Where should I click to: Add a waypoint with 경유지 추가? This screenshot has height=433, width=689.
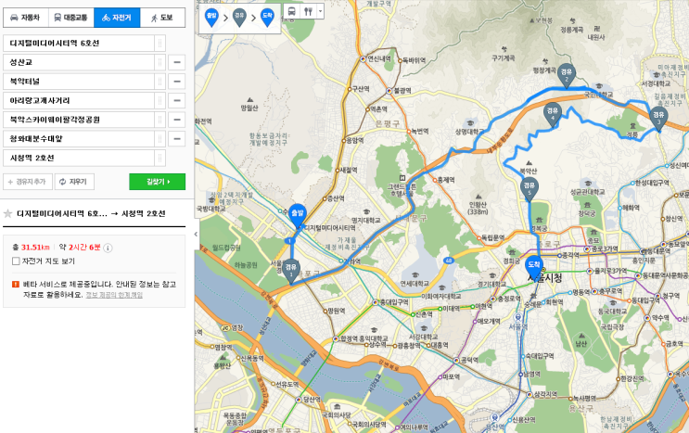coord(28,182)
